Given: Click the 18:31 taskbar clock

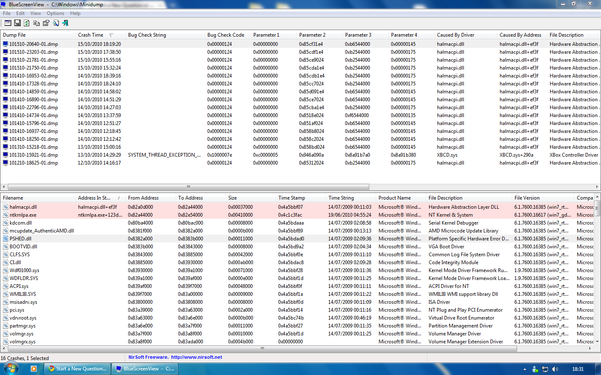Looking at the screenshot, I should point(578,369).
